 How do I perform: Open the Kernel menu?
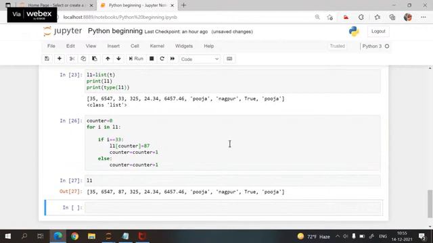click(157, 46)
